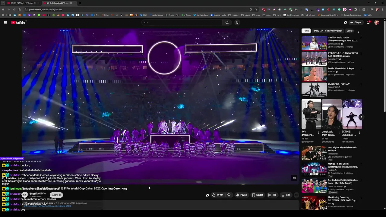Open the Card Validator bookmark

pos(201,15)
